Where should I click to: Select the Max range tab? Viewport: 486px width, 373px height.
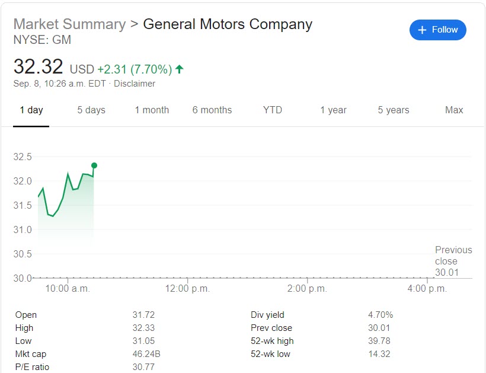(x=454, y=110)
